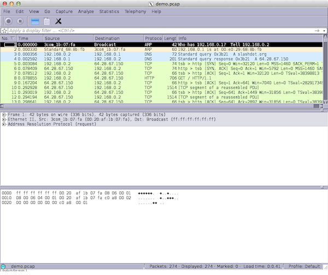The image size is (328, 275).
Task: Click hex bytes row 0000
Action: 90,193
